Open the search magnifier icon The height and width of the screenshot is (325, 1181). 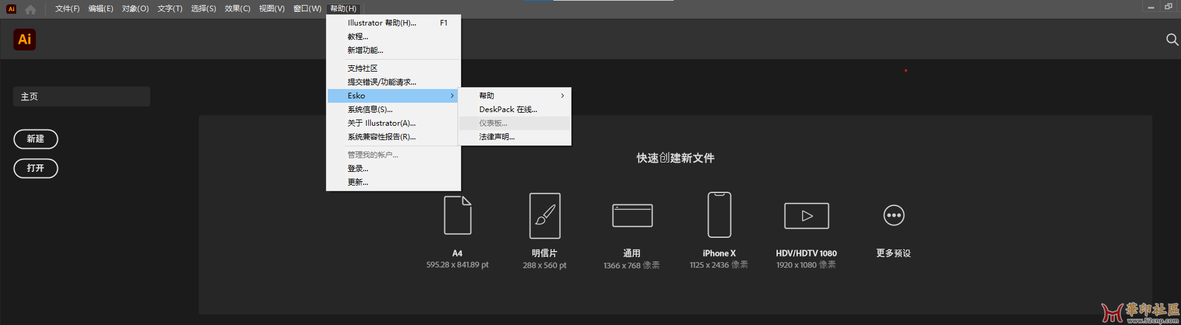click(1172, 40)
